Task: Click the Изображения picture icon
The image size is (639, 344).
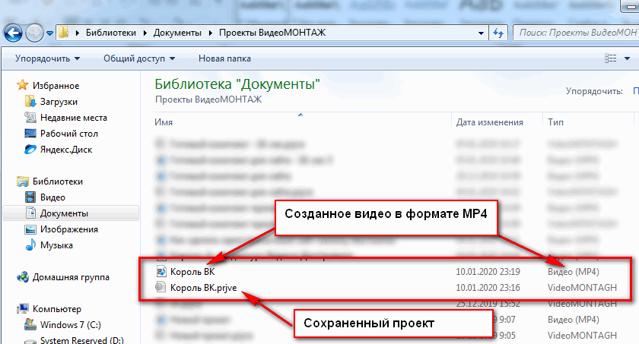Action: click(x=30, y=229)
